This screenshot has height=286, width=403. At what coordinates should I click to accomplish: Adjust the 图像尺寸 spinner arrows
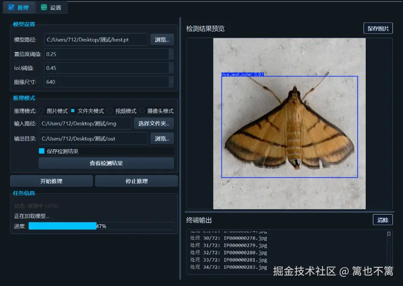click(171, 82)
